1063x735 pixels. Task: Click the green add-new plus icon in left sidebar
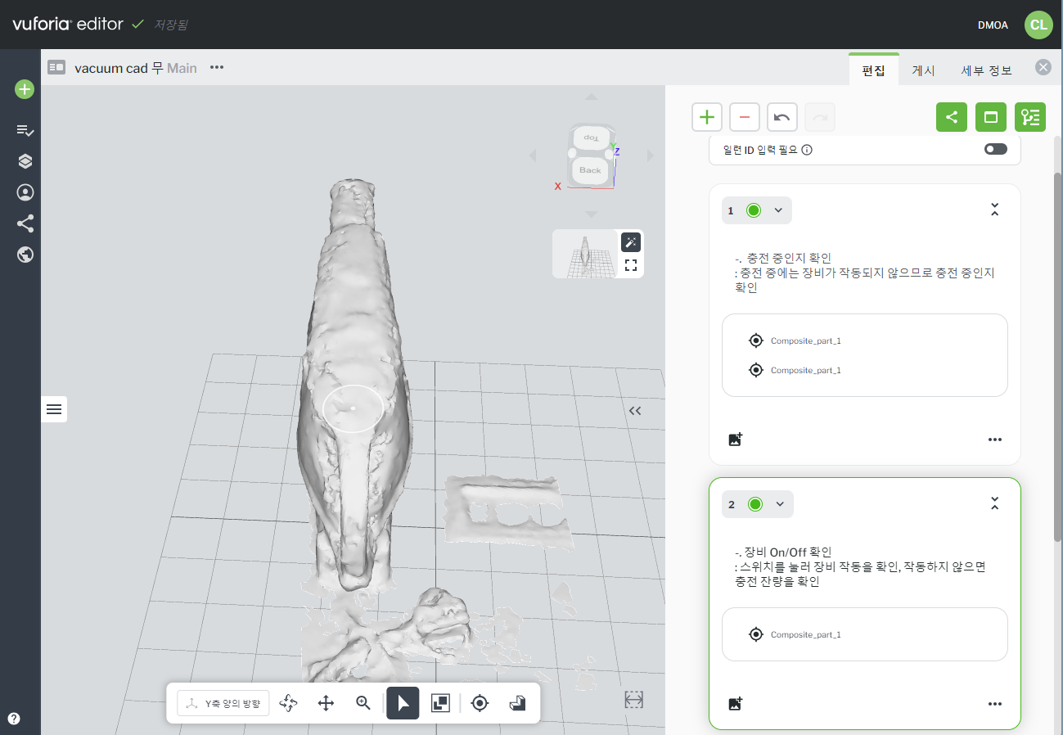pyautogui.click(x=25, y=89)
